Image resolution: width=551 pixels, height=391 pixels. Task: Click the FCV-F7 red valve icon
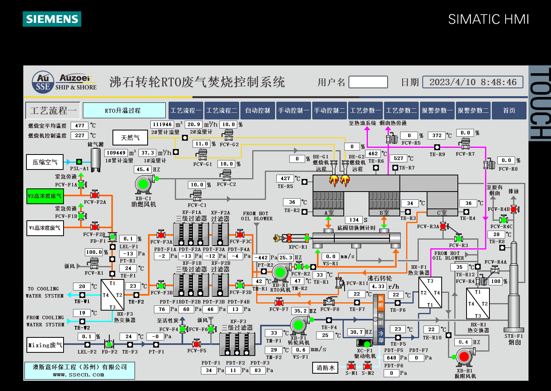click(279, 302)
